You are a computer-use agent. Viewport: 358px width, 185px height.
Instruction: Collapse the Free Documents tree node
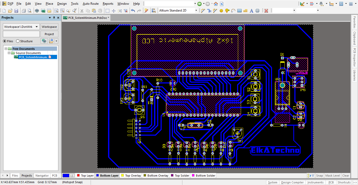(6, 49)
